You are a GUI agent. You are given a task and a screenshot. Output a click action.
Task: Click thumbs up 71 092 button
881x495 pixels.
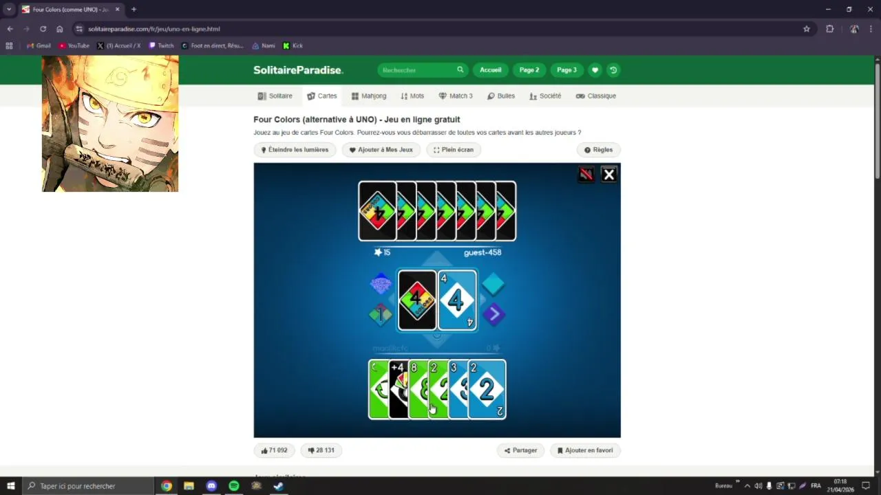(274, 450)
